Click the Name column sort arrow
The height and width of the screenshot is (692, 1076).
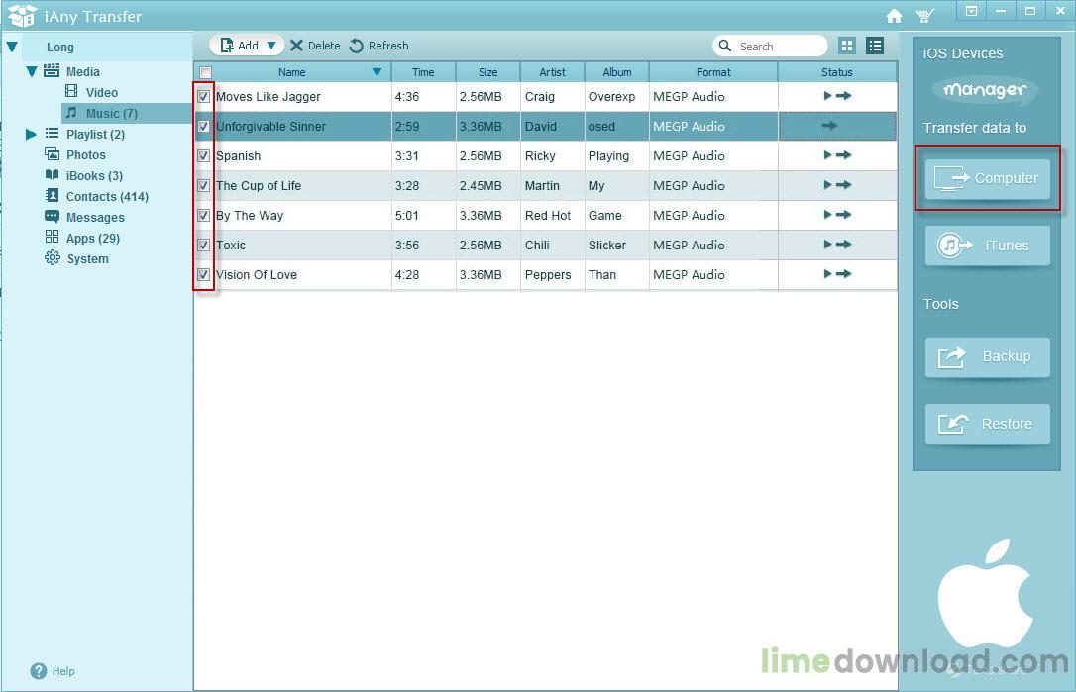pos(377,72)
